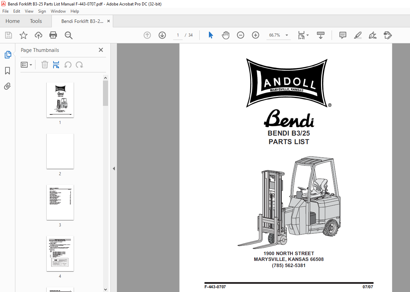The image size is (410, 292).
Task: Click the Page Thumbnails panel title
Action: click(x=40, y=50)
